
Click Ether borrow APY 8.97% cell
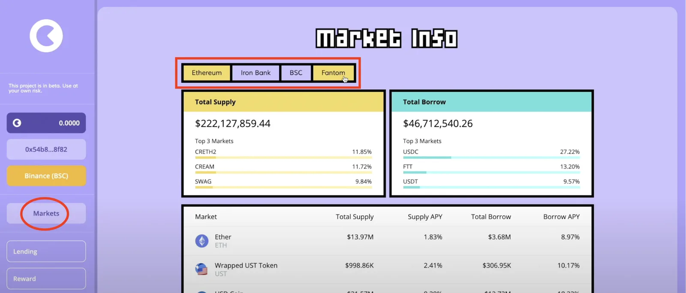click(570, 237)
